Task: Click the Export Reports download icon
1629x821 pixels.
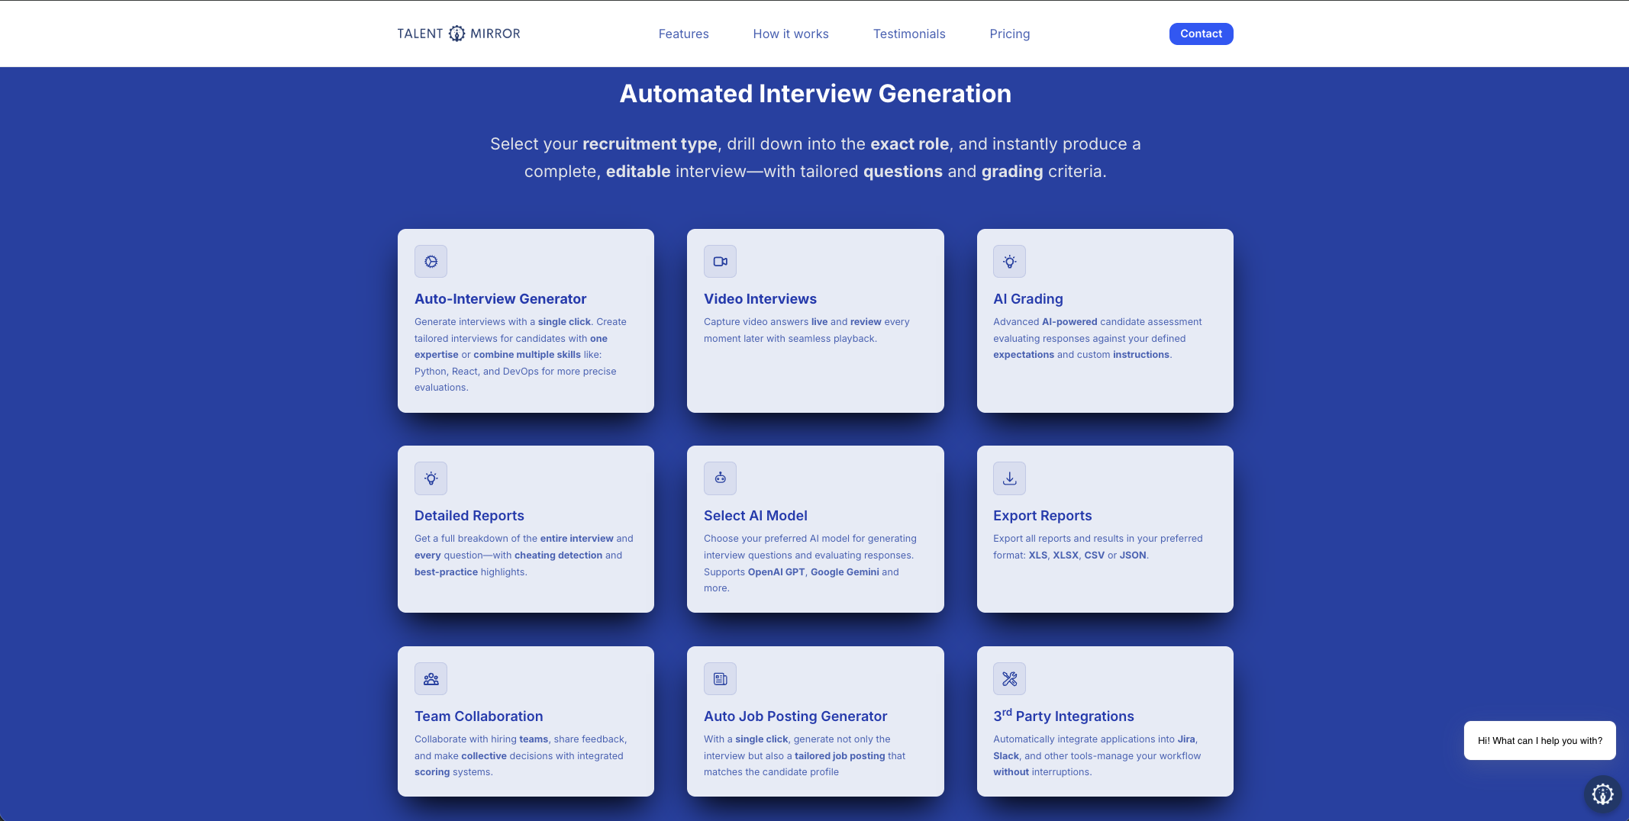Action: pos(1009,478)
